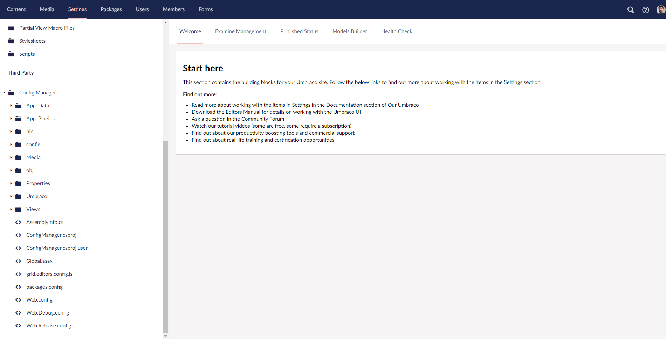The height and width of the screenshot is (339, 666).
Task: Select the Stylesheets tree label
Action: (x=32, y=41)
